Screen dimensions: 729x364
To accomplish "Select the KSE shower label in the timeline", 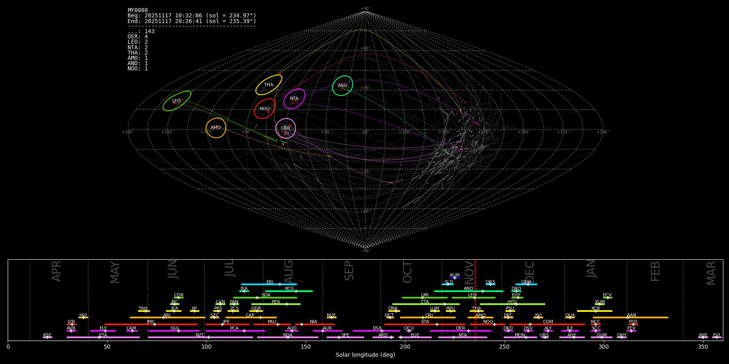I will tap(47, 335).
